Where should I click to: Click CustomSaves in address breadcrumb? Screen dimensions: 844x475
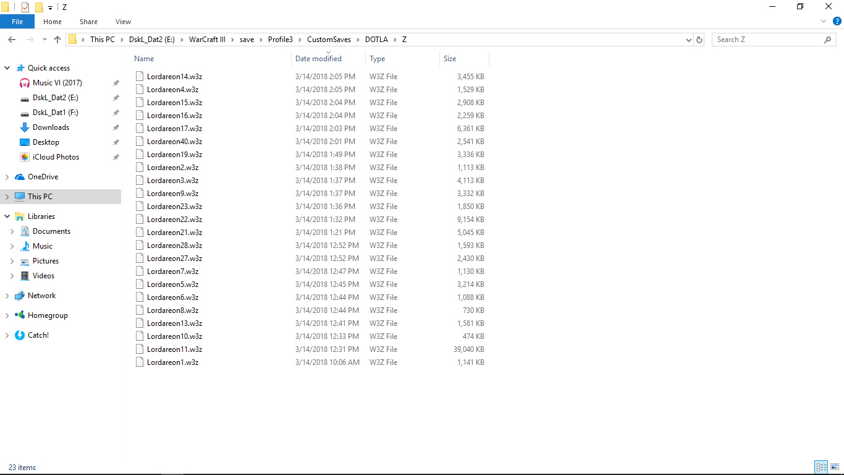329,40
